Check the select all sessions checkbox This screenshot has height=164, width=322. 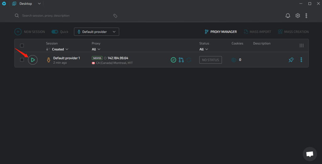pyautogui.click(x=22, y=45)
